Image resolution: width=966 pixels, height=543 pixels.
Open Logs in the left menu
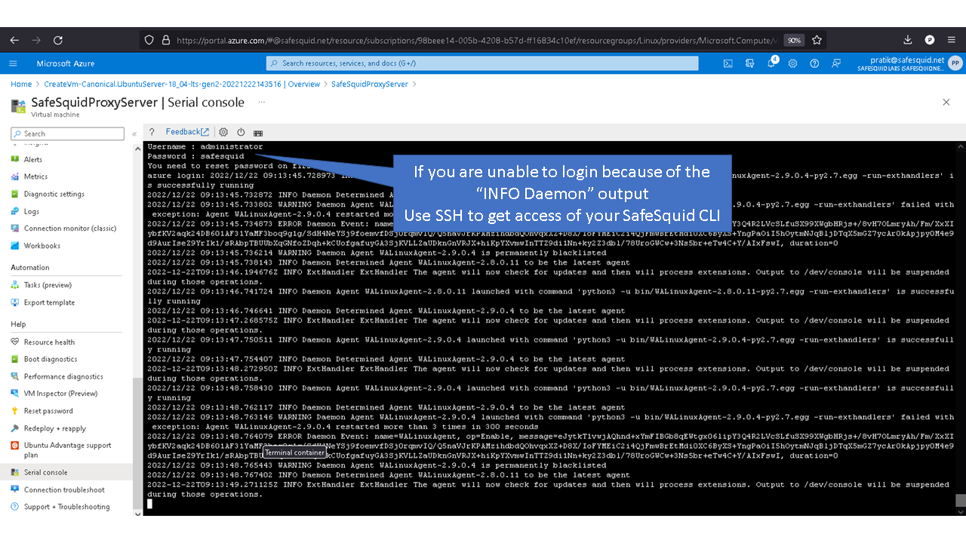[31, 211]
